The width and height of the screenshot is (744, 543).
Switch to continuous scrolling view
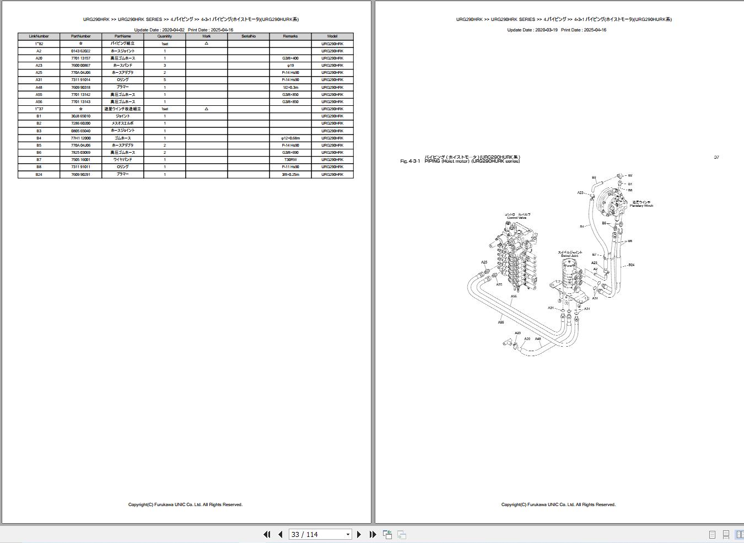pos(726,535)
